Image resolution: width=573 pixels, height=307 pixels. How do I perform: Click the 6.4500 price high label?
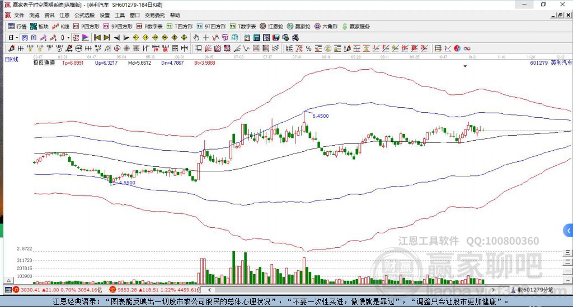pyautogui.click(x=321, y=116)
